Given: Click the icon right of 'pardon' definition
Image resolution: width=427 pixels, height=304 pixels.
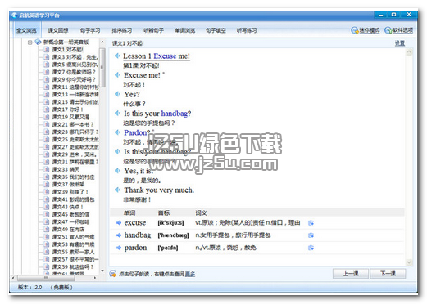Looking at the screenshot, I should click(x=311, y=248).
